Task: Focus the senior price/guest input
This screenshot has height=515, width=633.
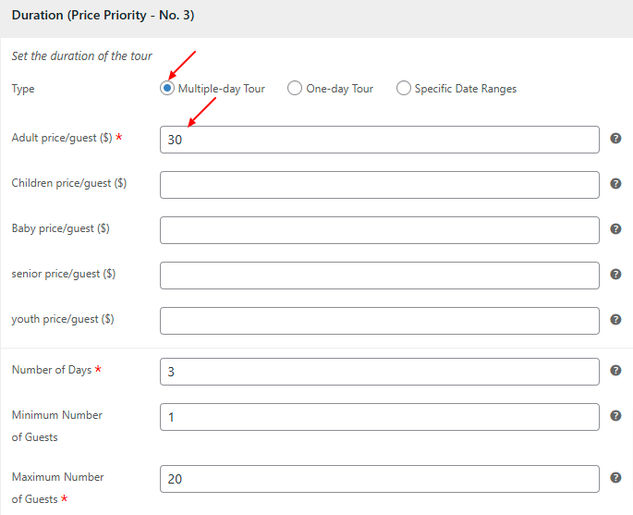Action: click(x=379, y=276)
